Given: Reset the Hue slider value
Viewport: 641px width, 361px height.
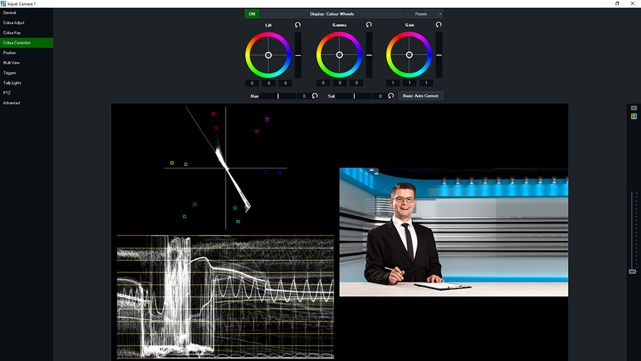Looking at the screenshot, I should pyautogui.click(x=315, y=96).
